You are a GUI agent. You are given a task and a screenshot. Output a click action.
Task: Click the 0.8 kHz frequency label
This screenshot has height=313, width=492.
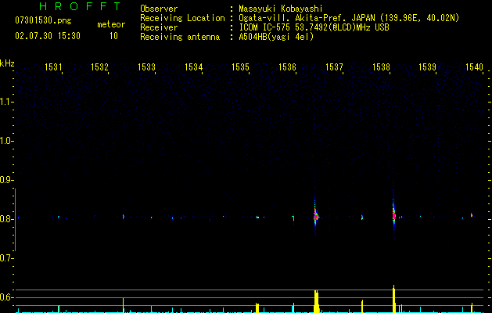point(6,219)
